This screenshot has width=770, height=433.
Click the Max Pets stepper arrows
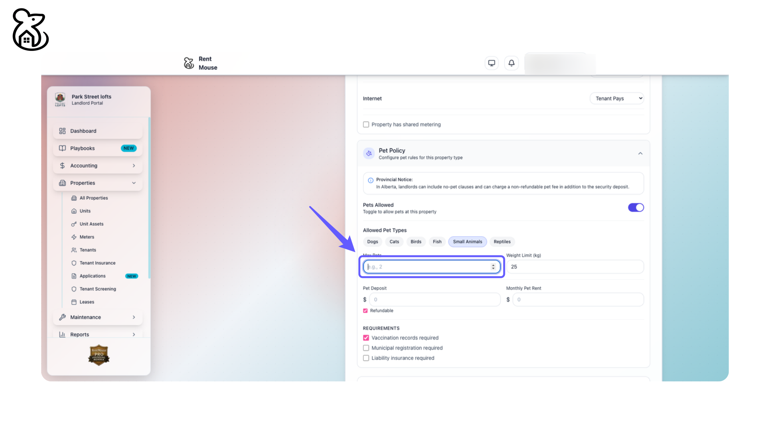click(x=493, y=267)
